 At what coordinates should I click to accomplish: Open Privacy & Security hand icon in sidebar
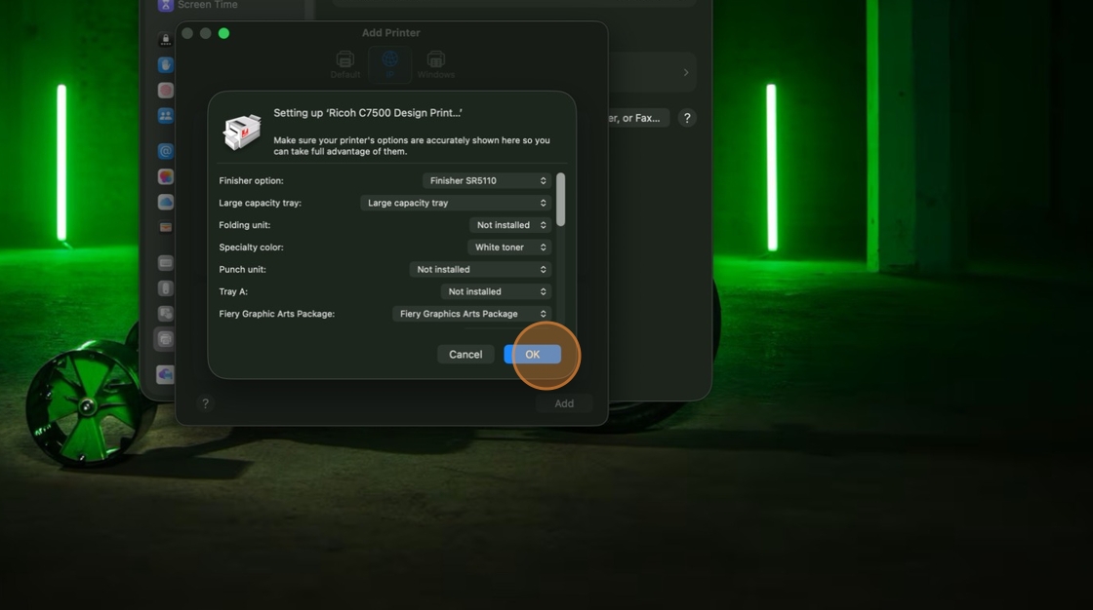(165, 64)
